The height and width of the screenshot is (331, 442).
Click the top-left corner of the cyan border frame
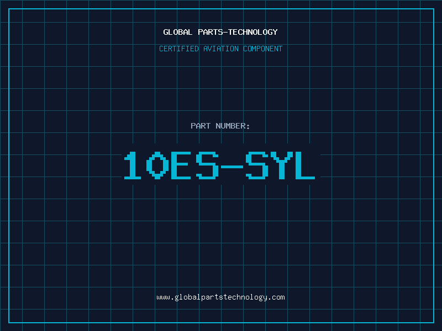[9, 9]
